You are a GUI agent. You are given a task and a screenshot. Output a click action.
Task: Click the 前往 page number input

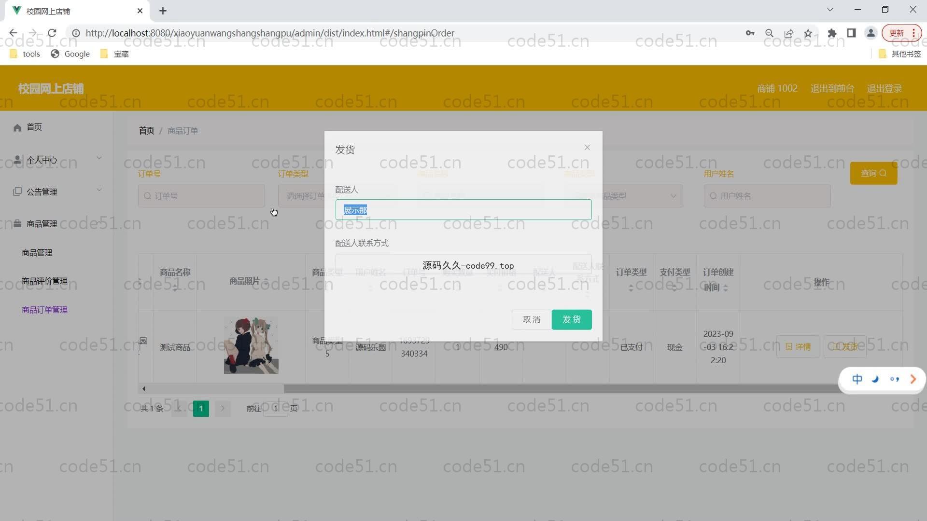275,409
